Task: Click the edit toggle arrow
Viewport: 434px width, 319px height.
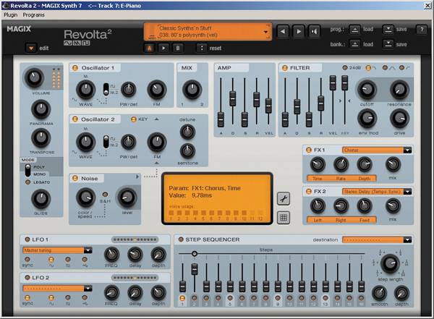Action: [x=31, y=48]
